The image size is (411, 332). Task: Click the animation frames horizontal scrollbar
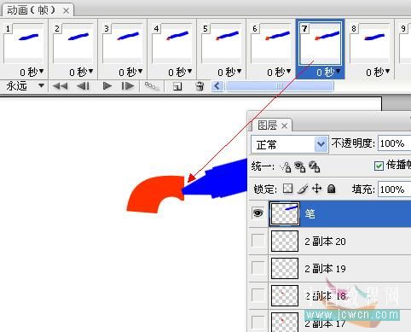(x=279, y=85)
